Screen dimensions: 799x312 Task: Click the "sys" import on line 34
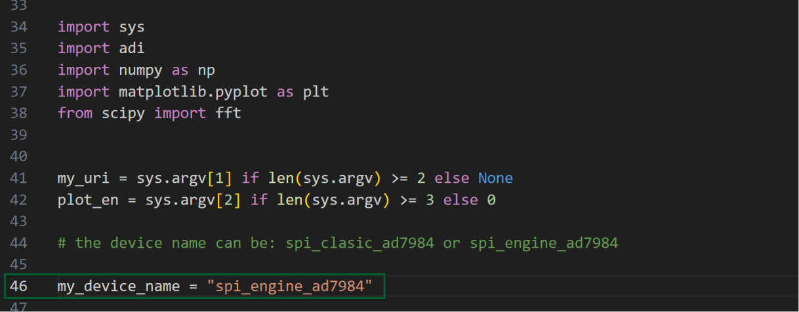click(131, 27)
